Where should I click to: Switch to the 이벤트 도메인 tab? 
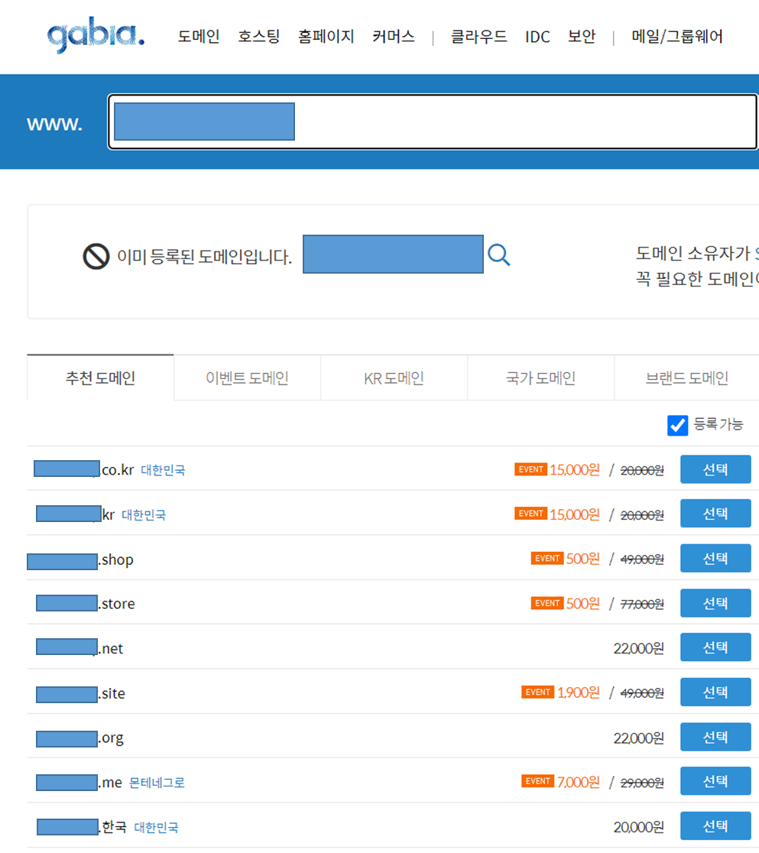(247, 377)
